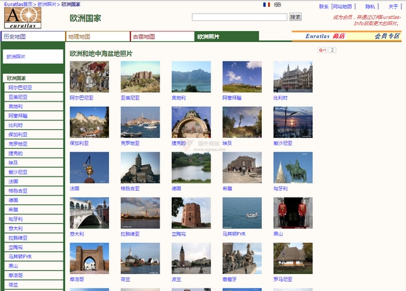Go to Euratlas首页 breadcrumb link
This screenshot has width=406, height=291.
[x=18, y=4]
